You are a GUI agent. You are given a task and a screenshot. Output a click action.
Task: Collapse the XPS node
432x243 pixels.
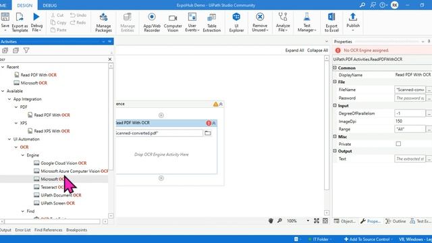(16, 123)
